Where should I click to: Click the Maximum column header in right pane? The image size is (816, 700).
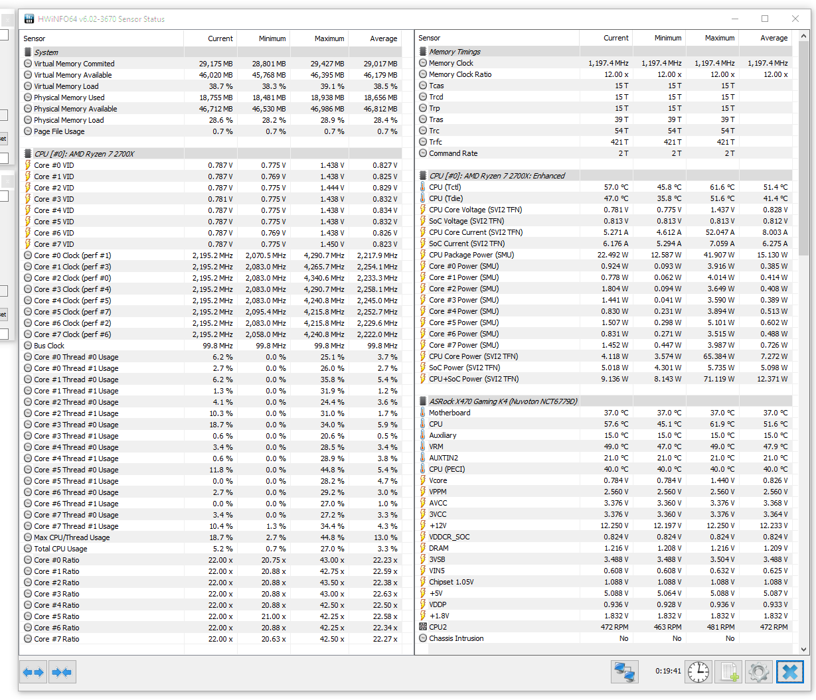click(712, 38)
